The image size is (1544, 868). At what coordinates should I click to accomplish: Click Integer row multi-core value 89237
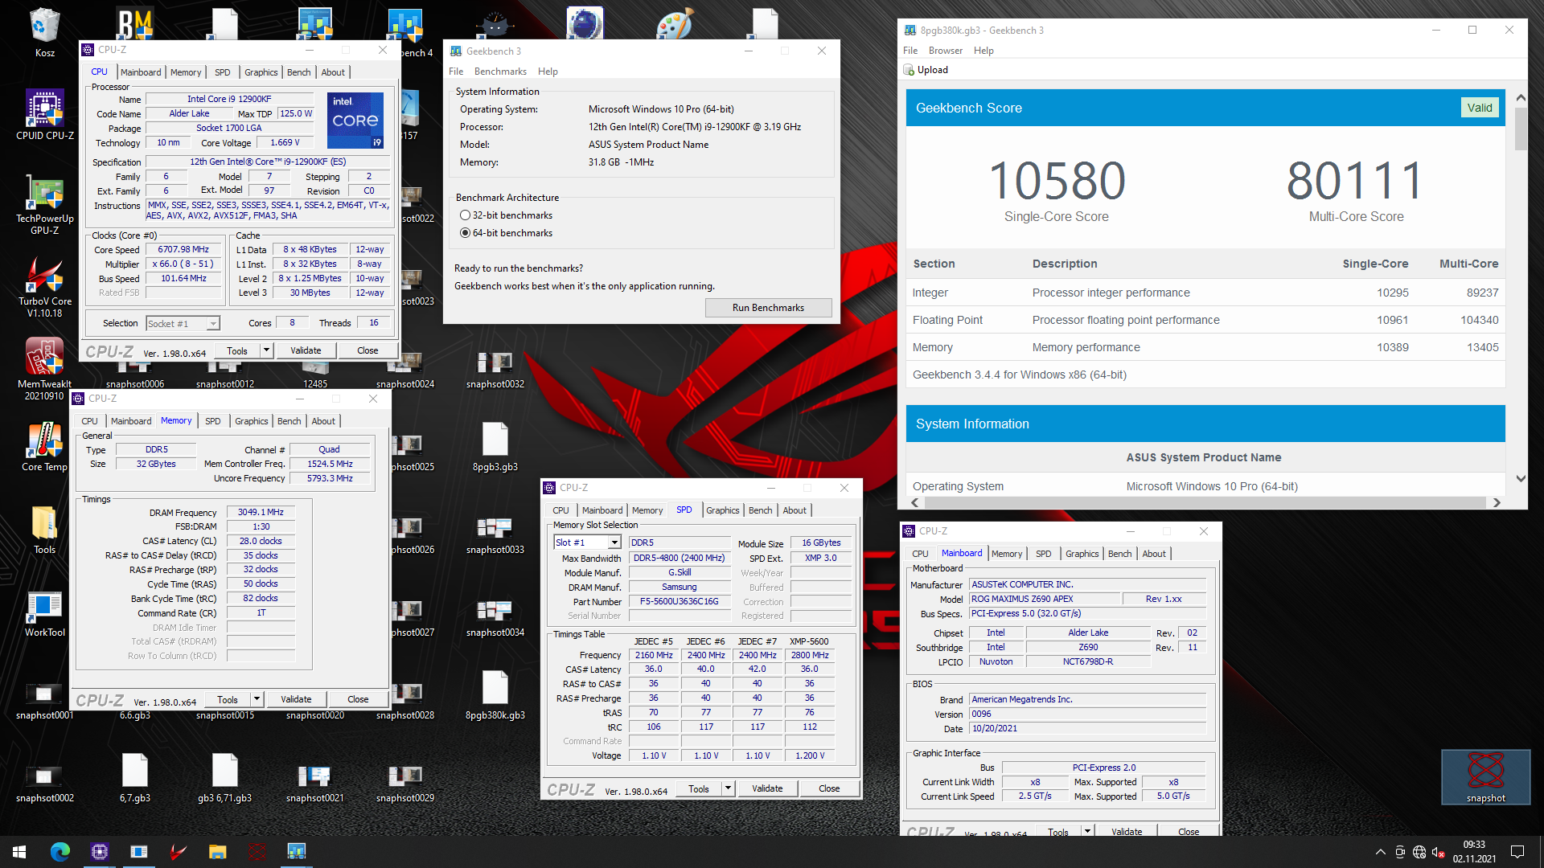(x=1482, y=293)
